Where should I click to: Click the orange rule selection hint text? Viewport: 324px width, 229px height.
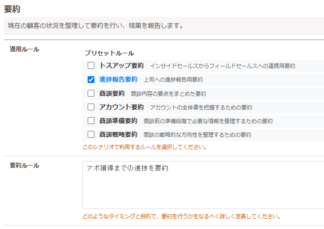click(144, 146)
